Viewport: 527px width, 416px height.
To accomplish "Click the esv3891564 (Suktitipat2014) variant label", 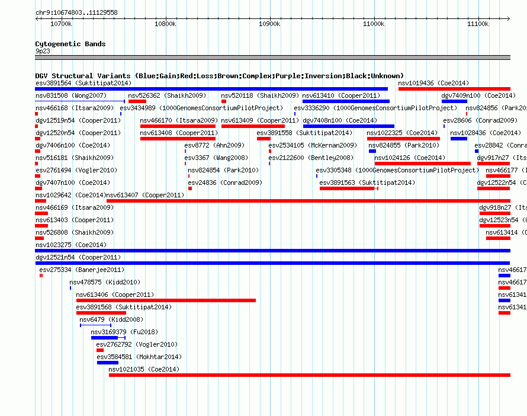I will 83,83.
